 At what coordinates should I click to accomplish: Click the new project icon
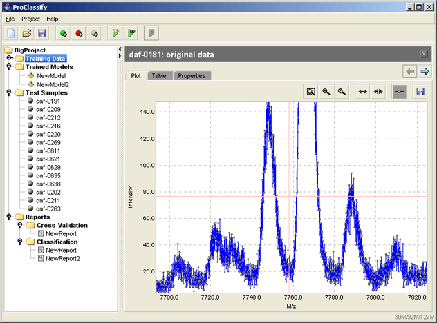coord(11,33)
